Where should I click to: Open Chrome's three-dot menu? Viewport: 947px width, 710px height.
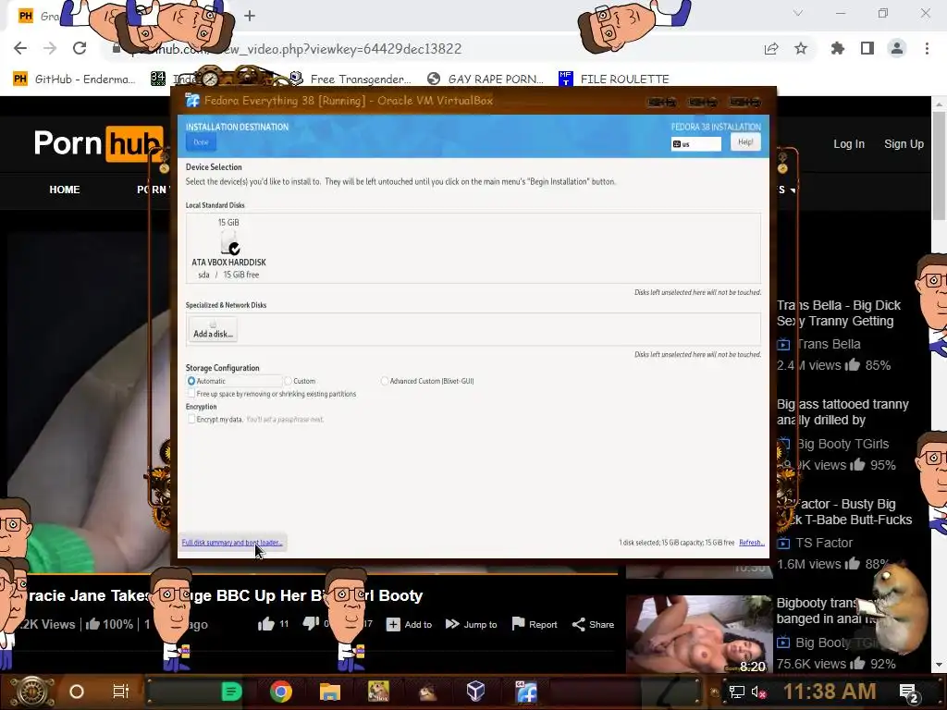[x=927, y=48]
